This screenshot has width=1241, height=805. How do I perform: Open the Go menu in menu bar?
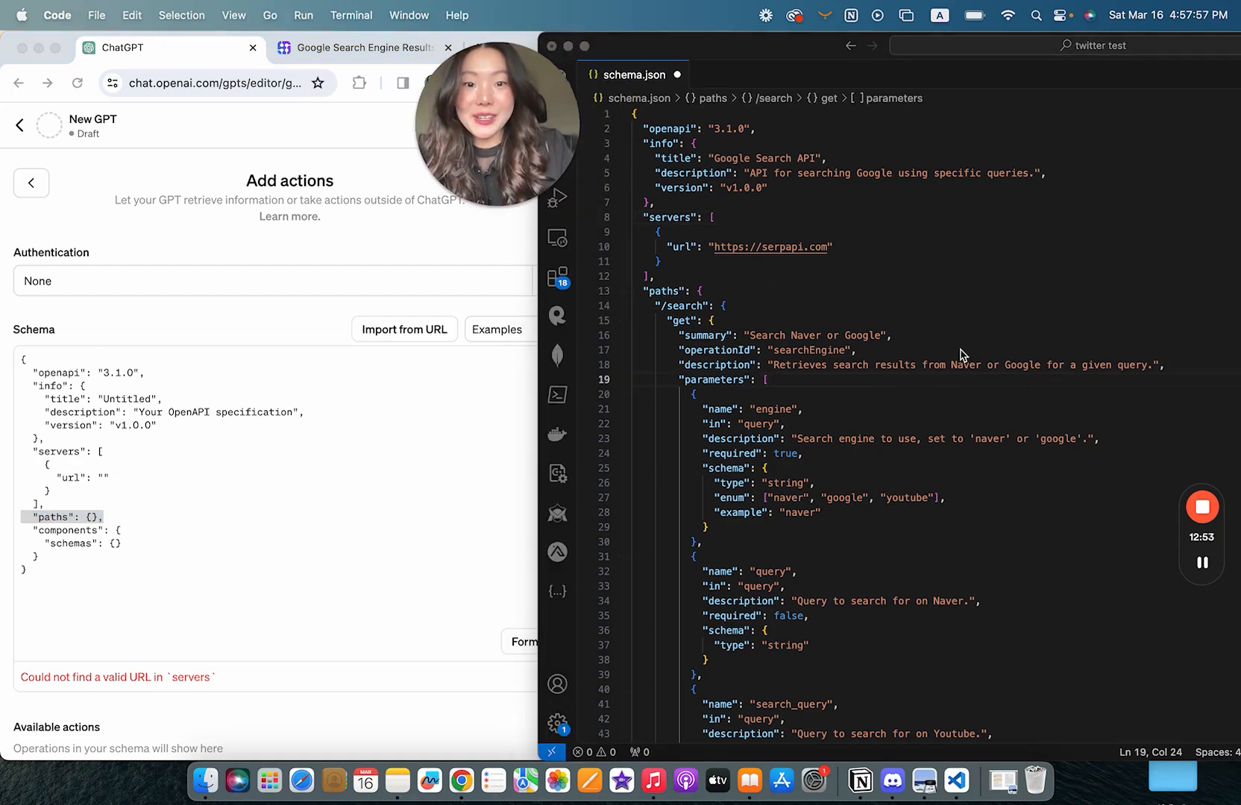coord(270,15)
